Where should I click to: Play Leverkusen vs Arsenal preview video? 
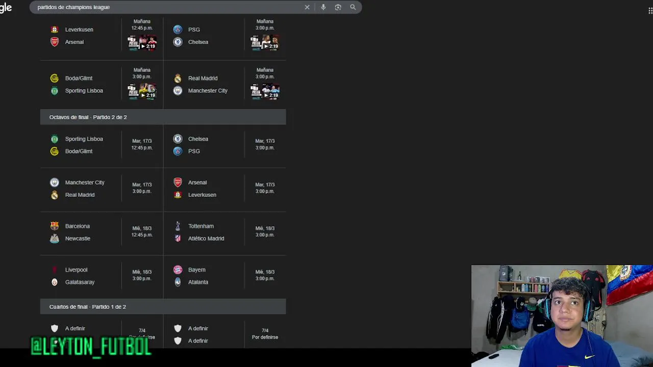click(142, 42)
